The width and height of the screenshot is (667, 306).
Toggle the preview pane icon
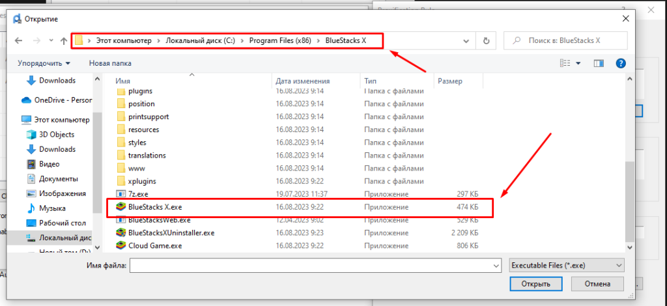click(599, 63)
